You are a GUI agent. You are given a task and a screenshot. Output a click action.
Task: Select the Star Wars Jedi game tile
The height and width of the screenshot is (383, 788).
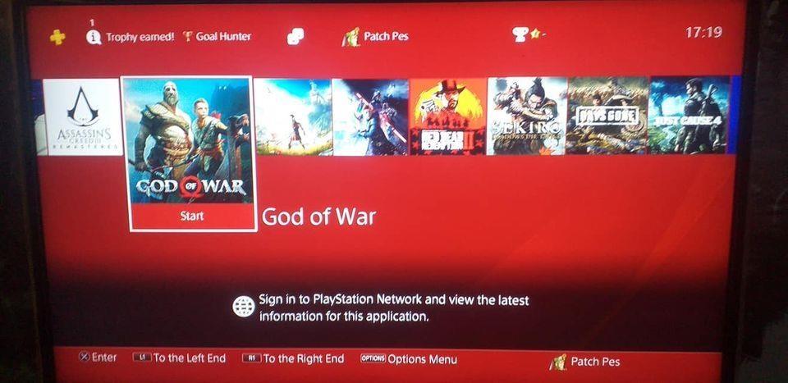click(370, 117)
